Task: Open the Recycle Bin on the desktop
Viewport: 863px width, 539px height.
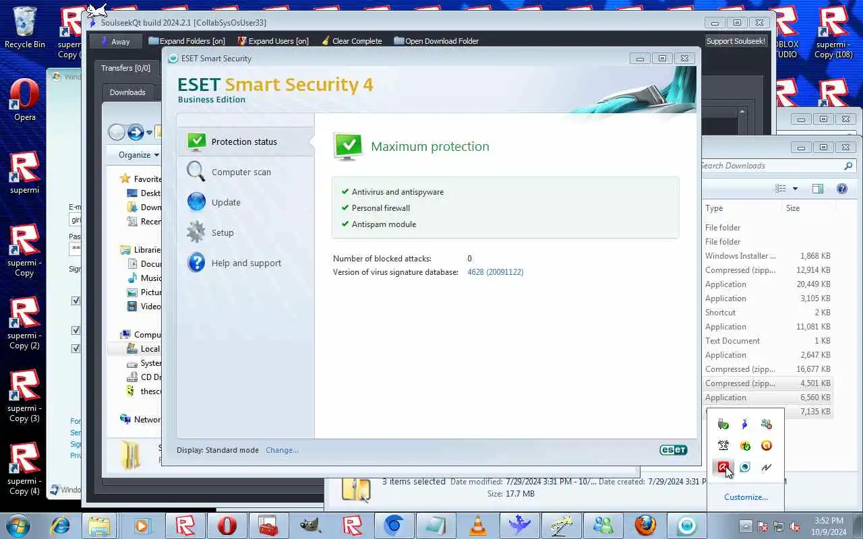Action: (25, 27)
